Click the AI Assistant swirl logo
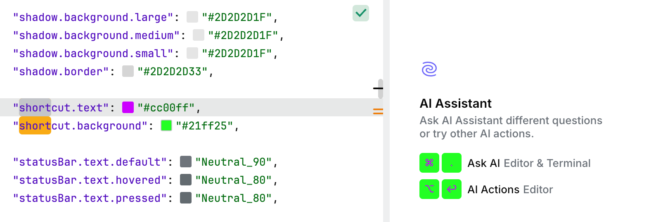663x222 pixels. [429, 69]
